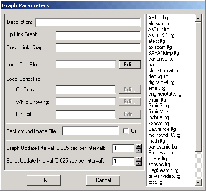The height and width of the screenshot is (191, 206).
Task: Click the Description text field
Action: click(x=88, y=23)
